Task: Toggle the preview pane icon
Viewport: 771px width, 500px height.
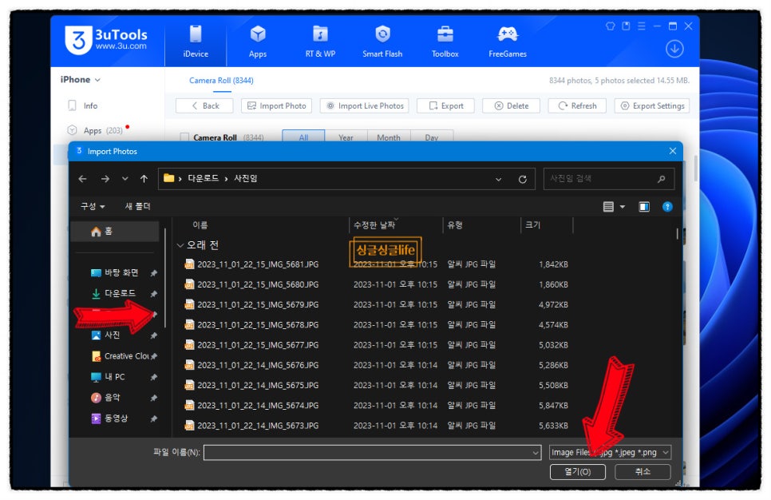Action: click(x=644, y=207)
